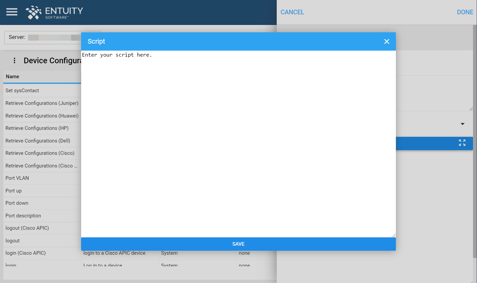The image size is (477, 283).
Task: Select the logout (Cisco APIC) row
Action: pos(42,228)
